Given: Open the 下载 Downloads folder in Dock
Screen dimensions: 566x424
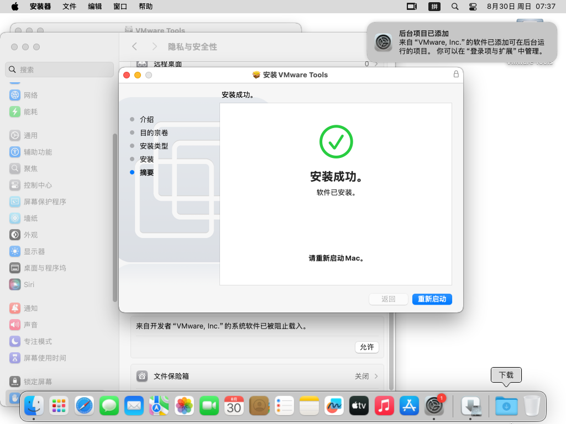Looking at the screenshot, I should pyautogui.click(x=506, y=406).
